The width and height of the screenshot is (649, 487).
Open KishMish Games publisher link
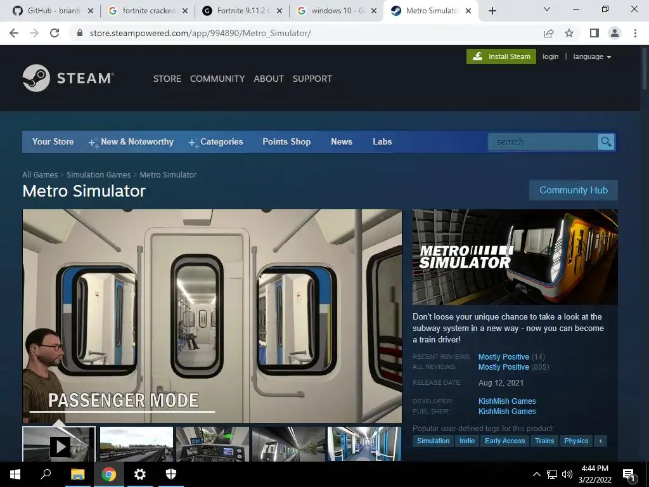[507, 411]
